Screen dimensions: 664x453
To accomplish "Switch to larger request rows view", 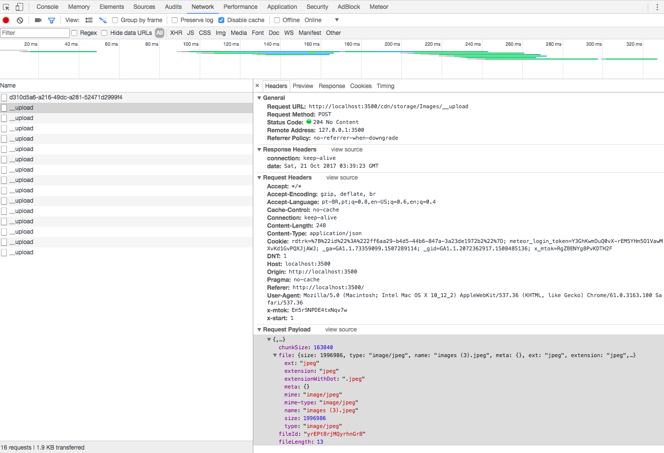I will (x=89, y=20).
